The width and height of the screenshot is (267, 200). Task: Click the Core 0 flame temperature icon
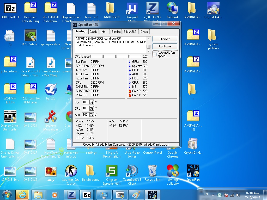130,91
